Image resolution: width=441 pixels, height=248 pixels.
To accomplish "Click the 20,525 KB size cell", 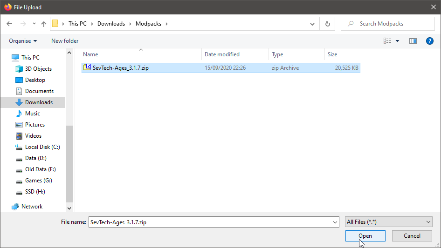I will [x=346, y=68].
